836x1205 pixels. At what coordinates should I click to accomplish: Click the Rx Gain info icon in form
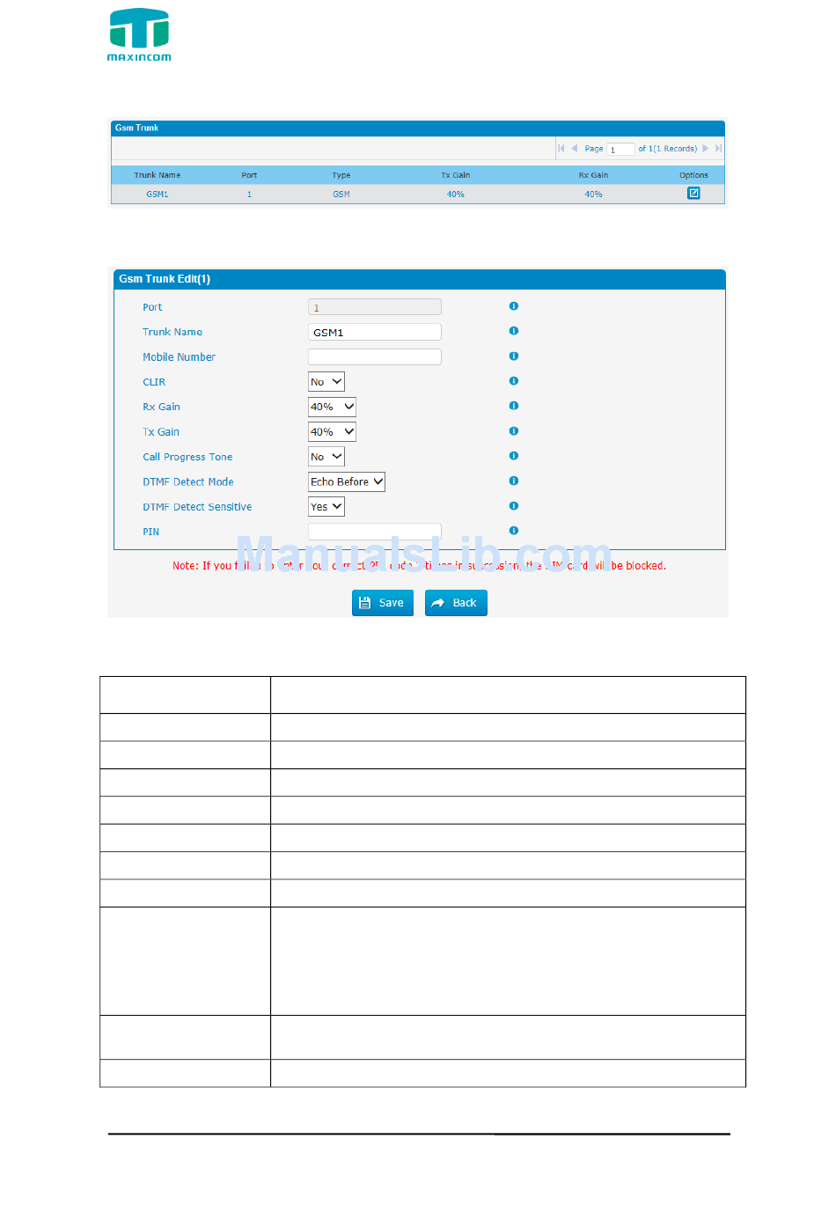514,406
